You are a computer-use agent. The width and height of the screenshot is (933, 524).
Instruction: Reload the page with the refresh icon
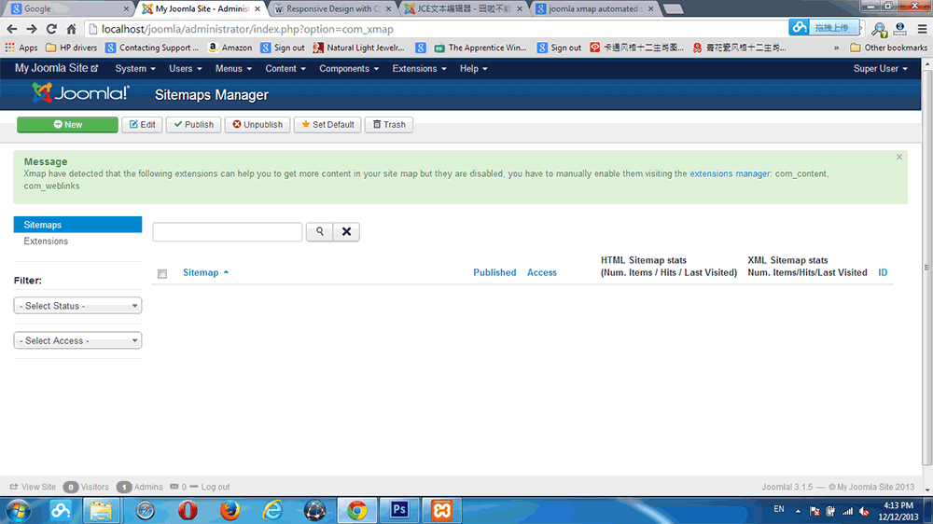(51, 29)
